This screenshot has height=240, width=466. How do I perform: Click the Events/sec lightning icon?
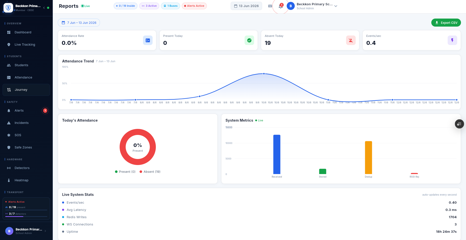pos(452,40)
